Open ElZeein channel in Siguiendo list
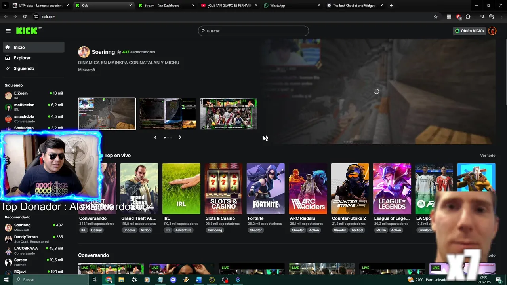 tap(34, 95)
